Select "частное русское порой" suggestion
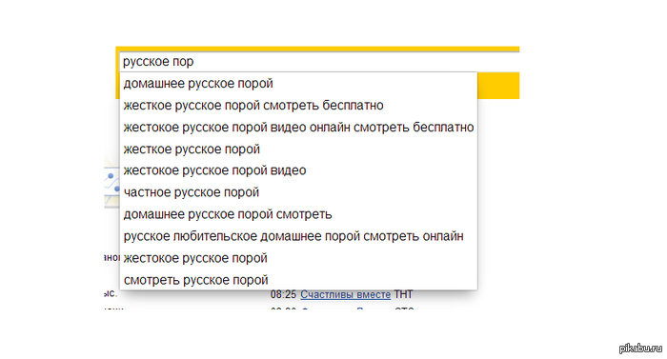 298,192
